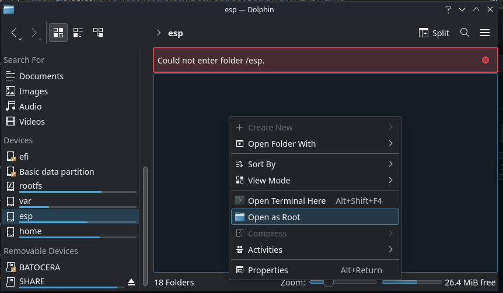Go forward using the forward arrow
This screenshot has height=293, width=503.
click(34, 33)
